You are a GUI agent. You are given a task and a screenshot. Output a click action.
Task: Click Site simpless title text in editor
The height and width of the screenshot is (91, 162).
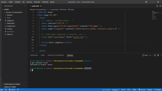(x=56, y=42)
